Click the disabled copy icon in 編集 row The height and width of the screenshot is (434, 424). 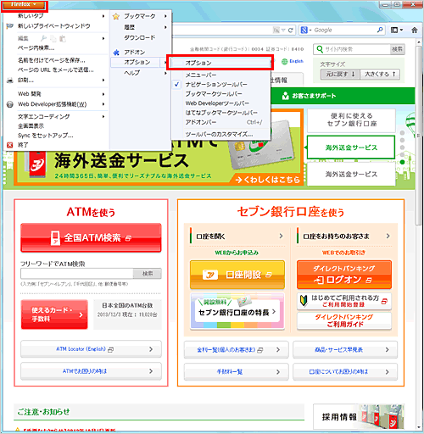tap(53, 38)
